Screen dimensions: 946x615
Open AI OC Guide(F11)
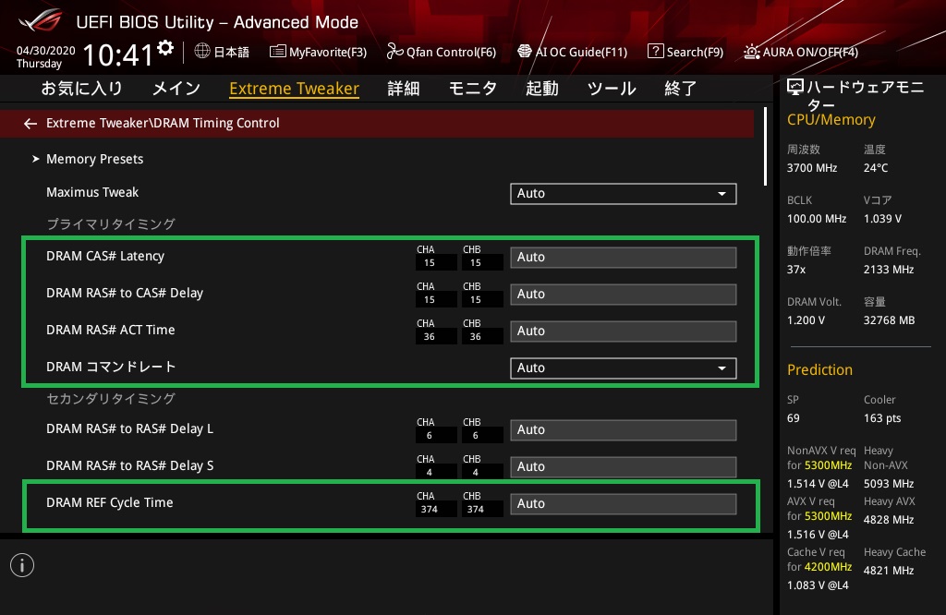point(582,52)
